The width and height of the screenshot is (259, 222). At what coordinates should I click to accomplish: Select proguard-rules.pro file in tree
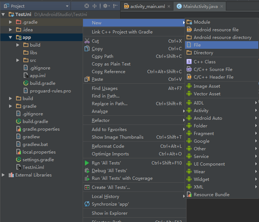(x=50, y=91)
